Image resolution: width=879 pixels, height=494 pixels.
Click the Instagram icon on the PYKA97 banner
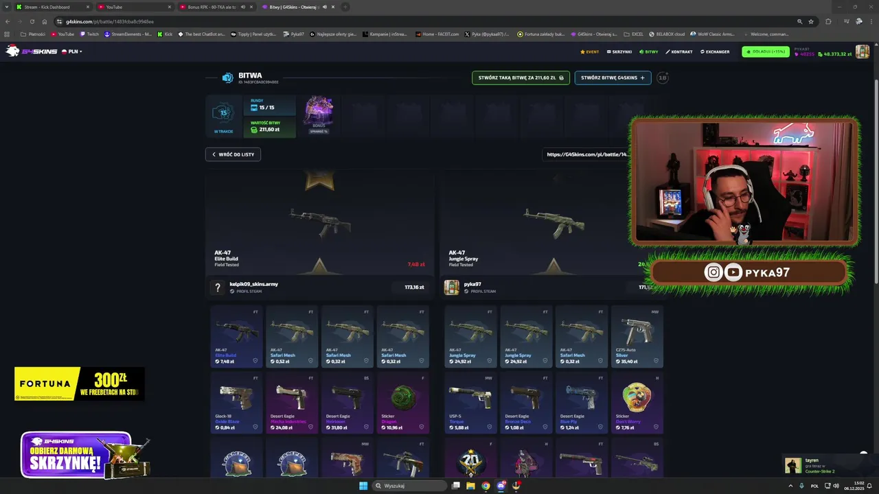pyautogui.click(x=714, y=272)
